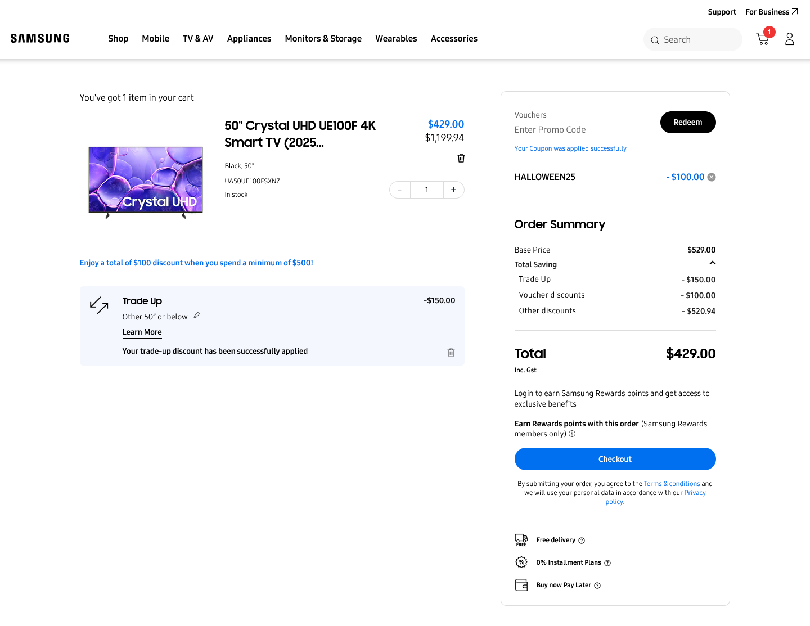Open the shopping cart icon
The width and height of the screenshot is (810, 626).
click(763, 39)
